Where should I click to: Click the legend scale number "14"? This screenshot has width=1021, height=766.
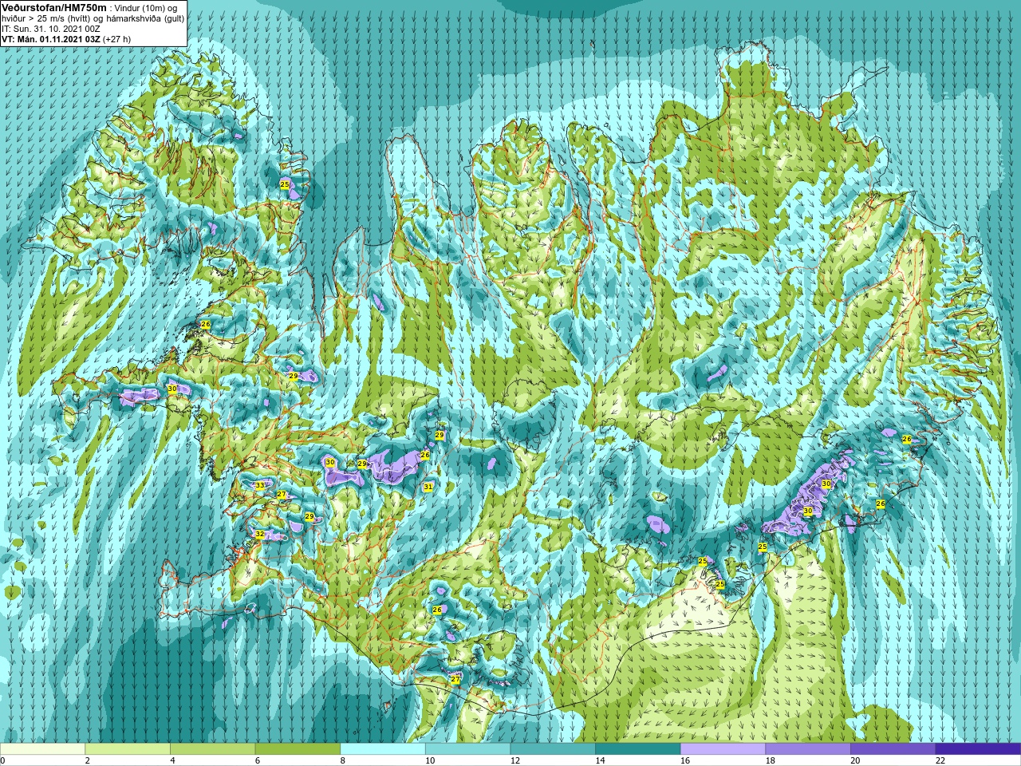click(601, 760)
